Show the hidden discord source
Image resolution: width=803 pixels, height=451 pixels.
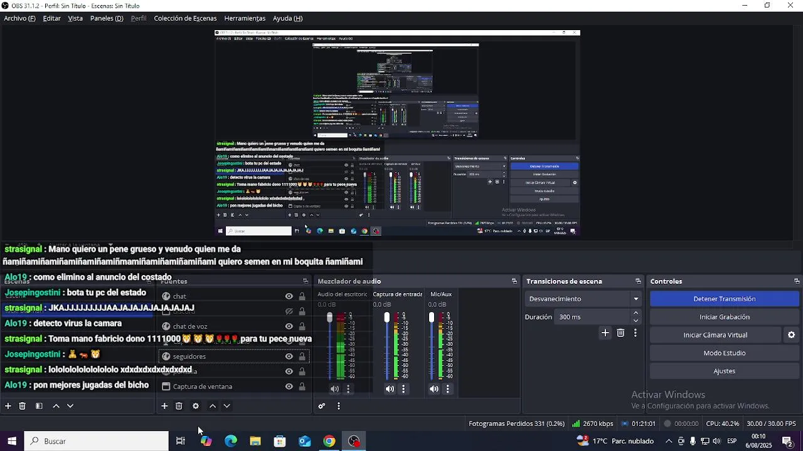point(289,311)
